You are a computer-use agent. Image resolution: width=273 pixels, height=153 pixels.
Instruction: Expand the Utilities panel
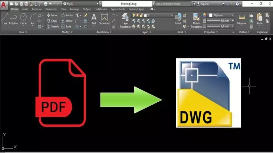click(x=244, y=32)
